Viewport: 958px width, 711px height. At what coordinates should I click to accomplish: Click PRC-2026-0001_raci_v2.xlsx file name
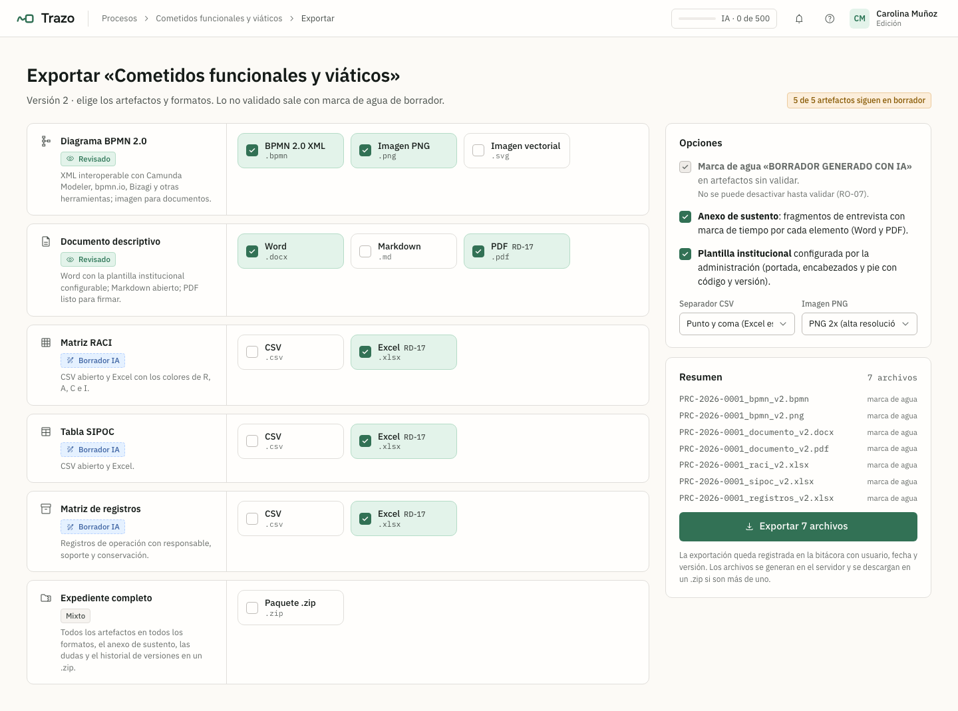pyautogui.click(x=744, y=465)
